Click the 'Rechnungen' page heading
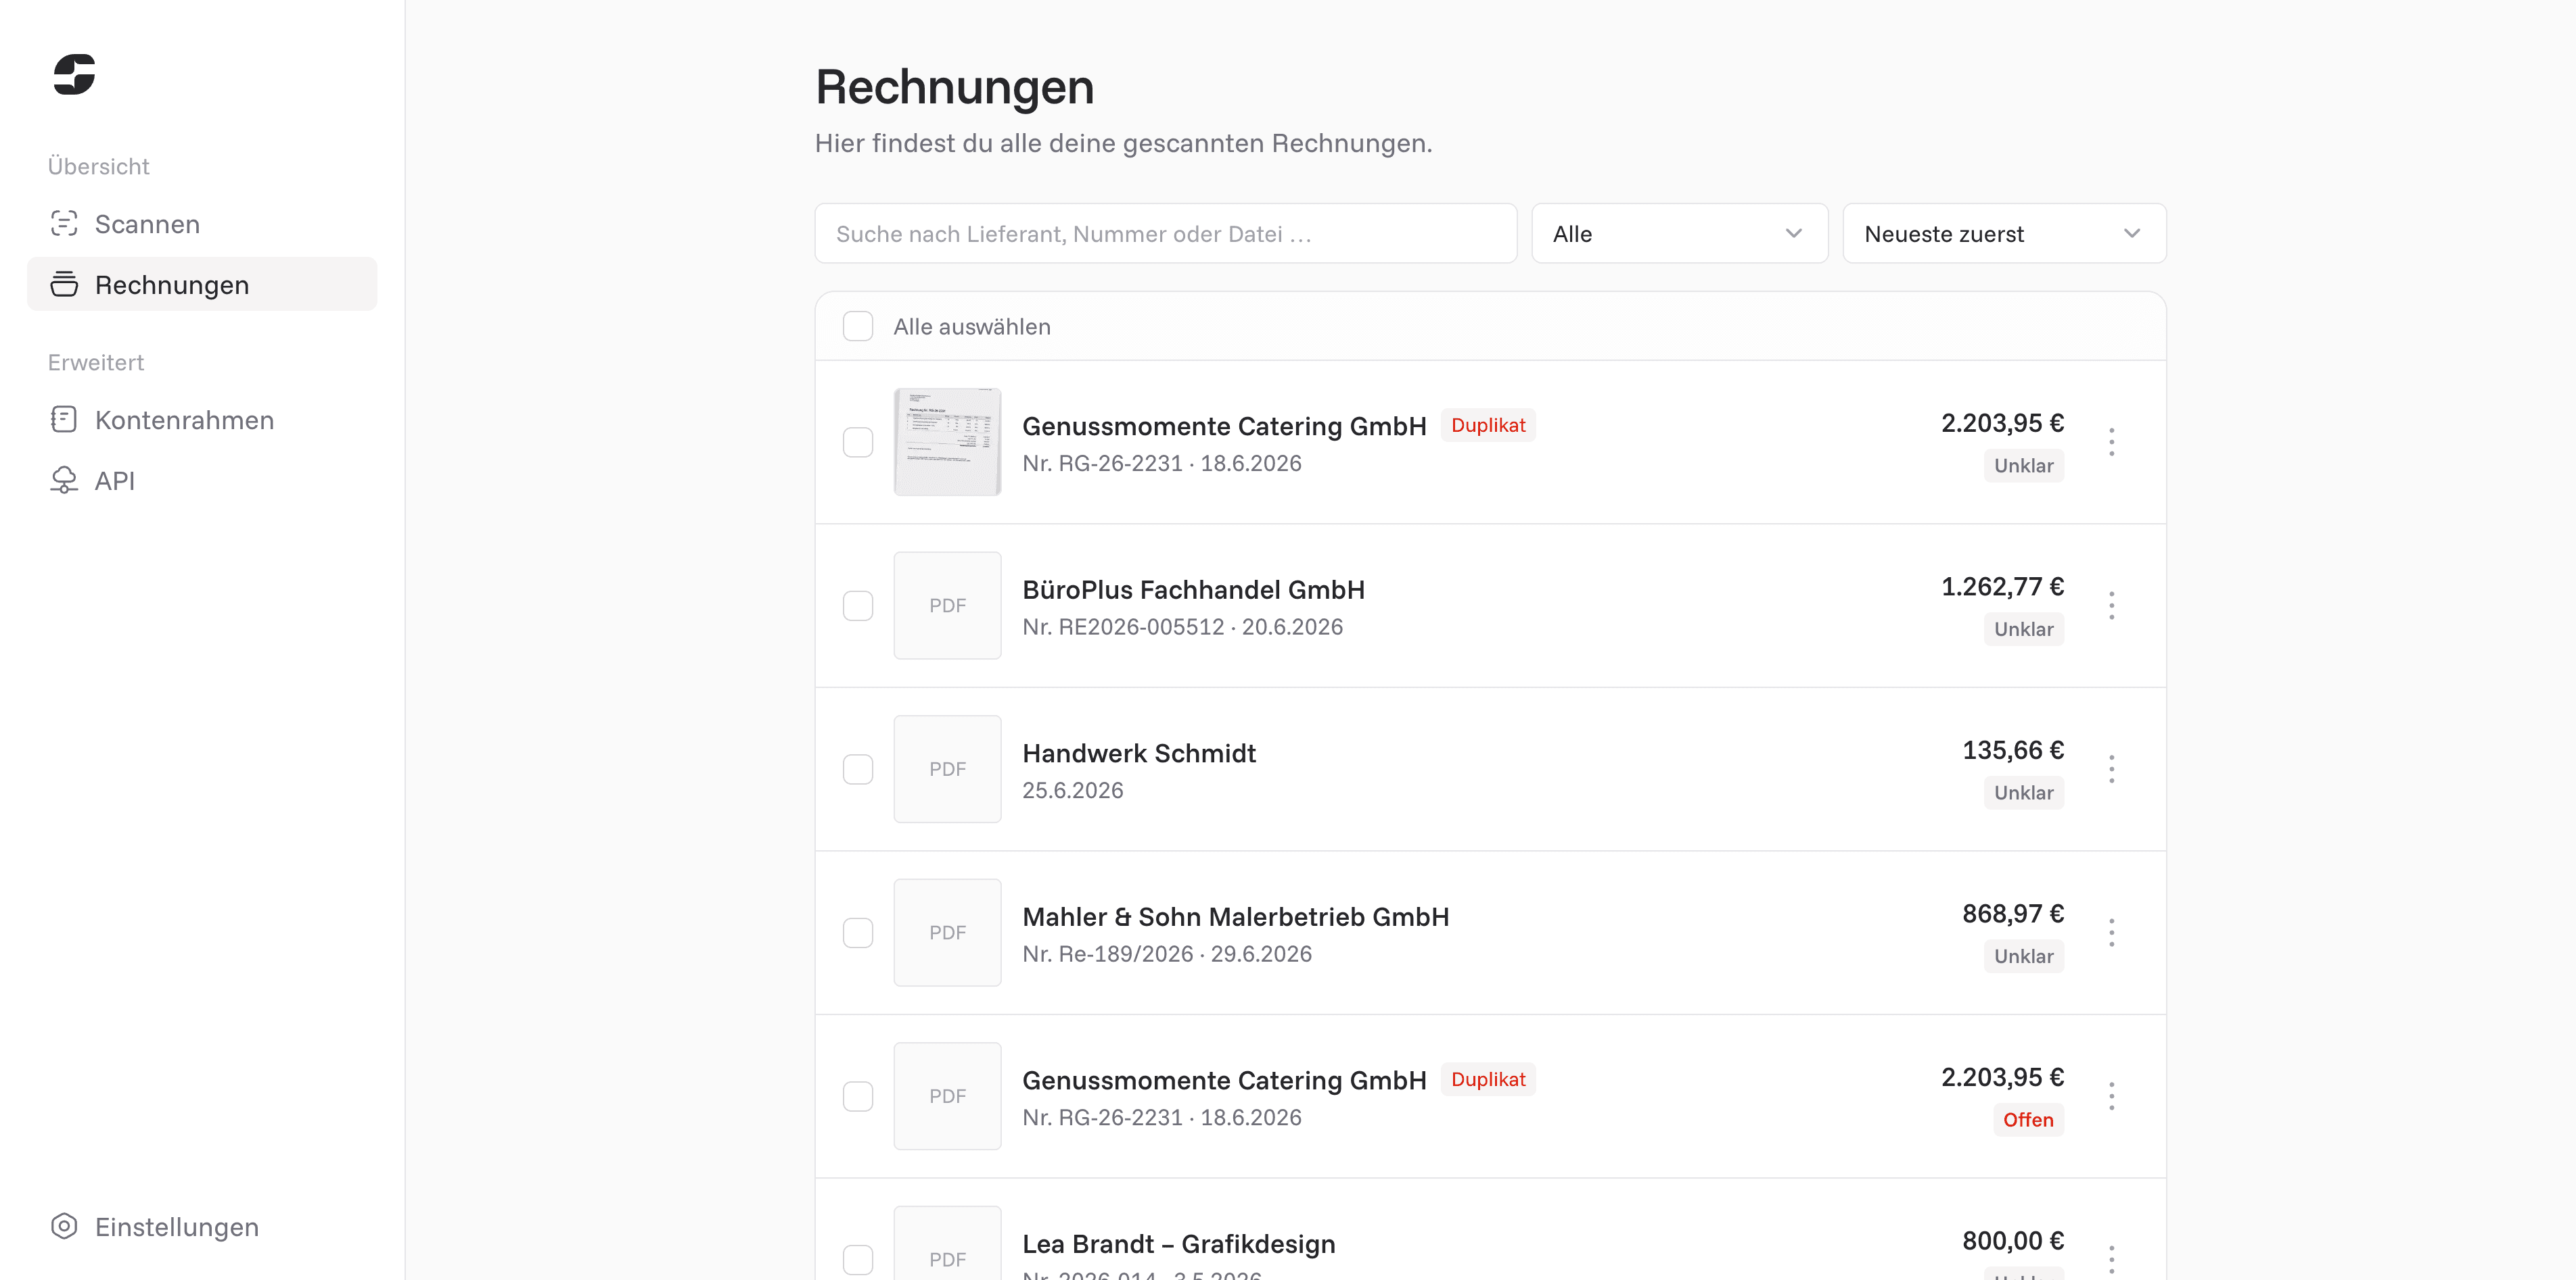 pyautogui.click(x=955, y=87)
